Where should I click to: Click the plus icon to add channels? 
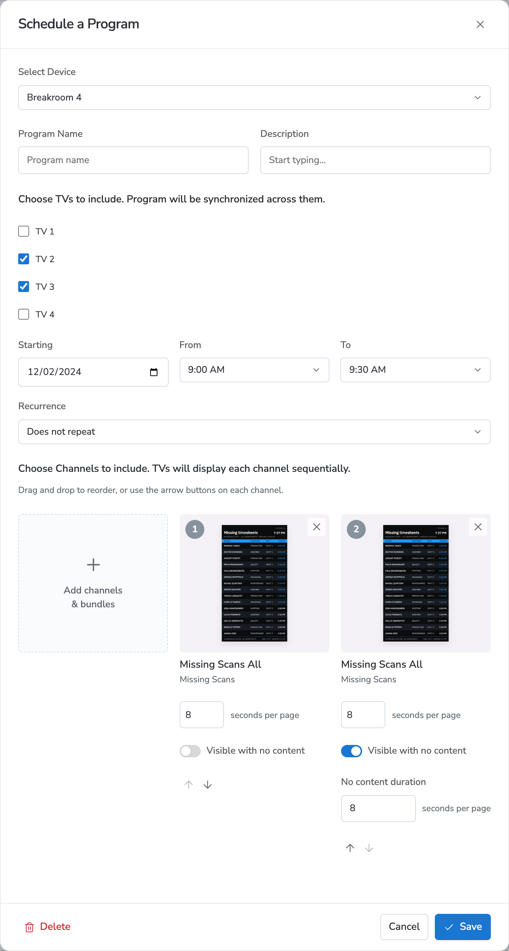[x=93, y=564]
